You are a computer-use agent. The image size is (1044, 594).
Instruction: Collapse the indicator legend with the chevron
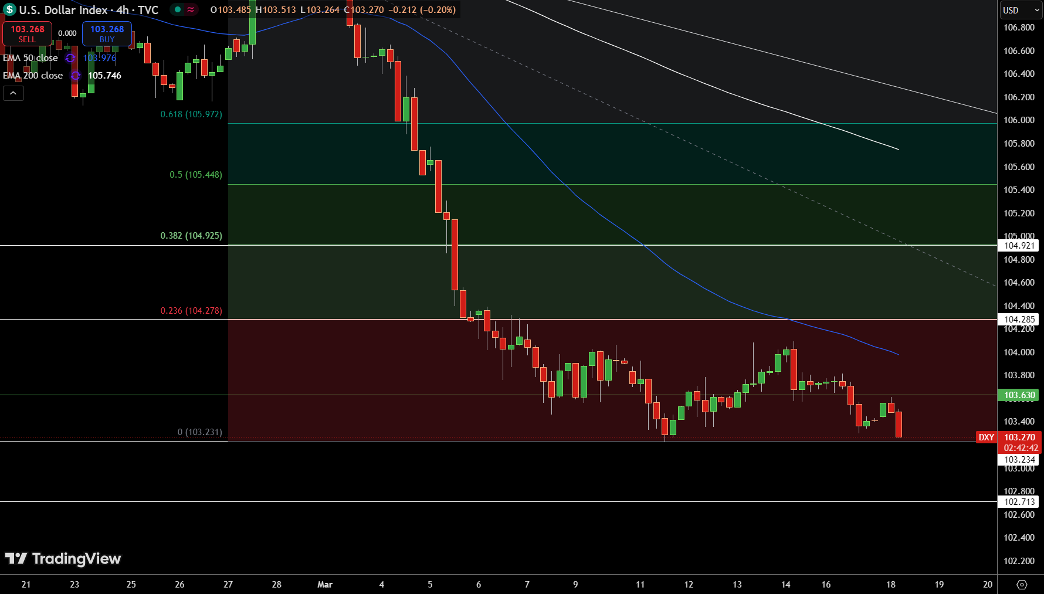coord(13,93)
